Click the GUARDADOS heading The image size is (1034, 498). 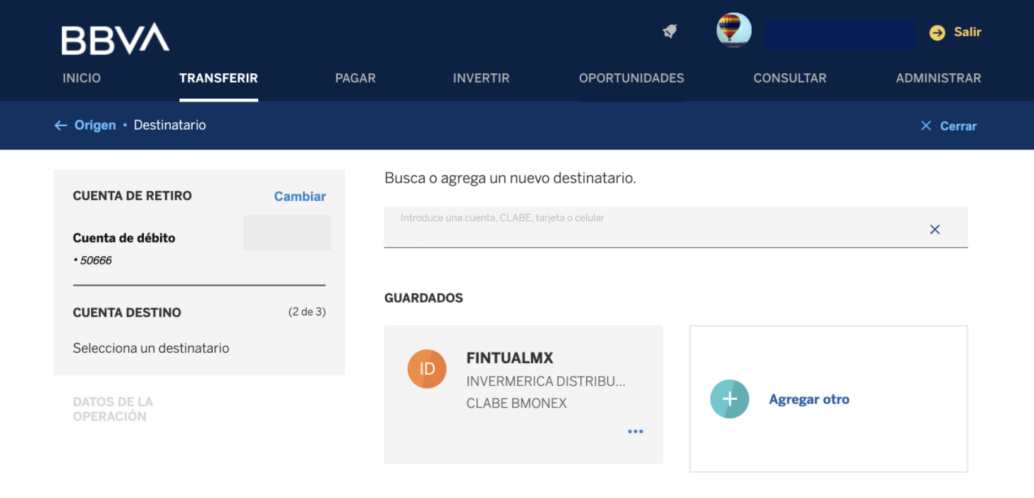424,298
